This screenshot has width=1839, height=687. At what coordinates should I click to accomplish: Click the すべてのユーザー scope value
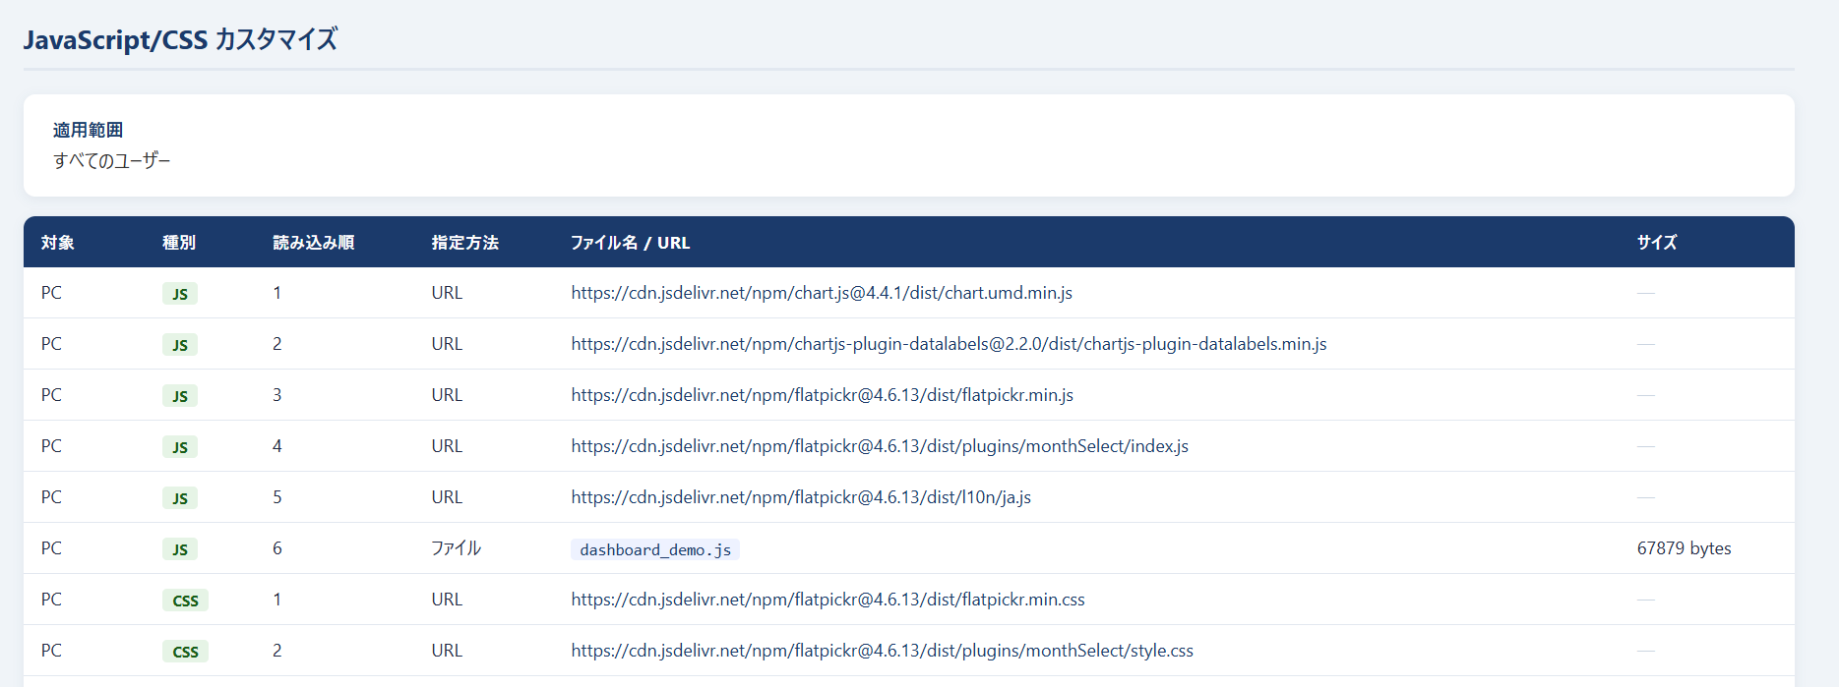[x=111, y=160]
